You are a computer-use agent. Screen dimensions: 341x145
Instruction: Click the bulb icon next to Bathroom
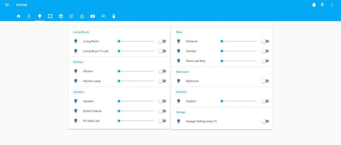pyautogui.click(x=178, y=81)
